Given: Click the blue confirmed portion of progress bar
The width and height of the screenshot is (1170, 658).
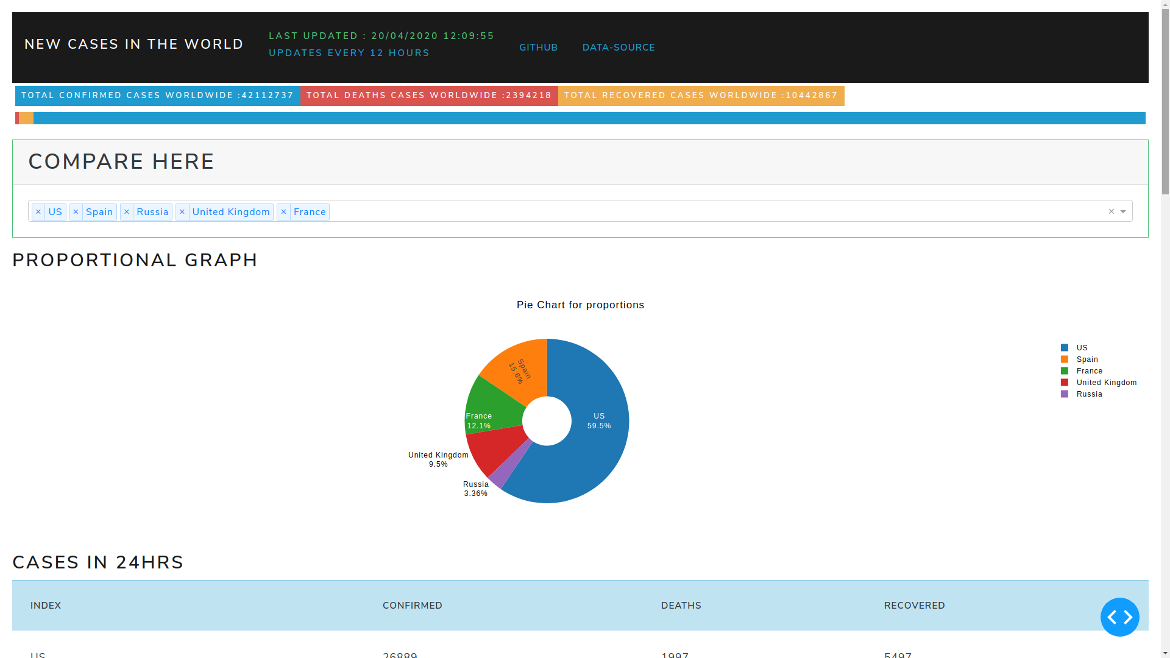Looking at the screenshot, I should click(589, 118).
